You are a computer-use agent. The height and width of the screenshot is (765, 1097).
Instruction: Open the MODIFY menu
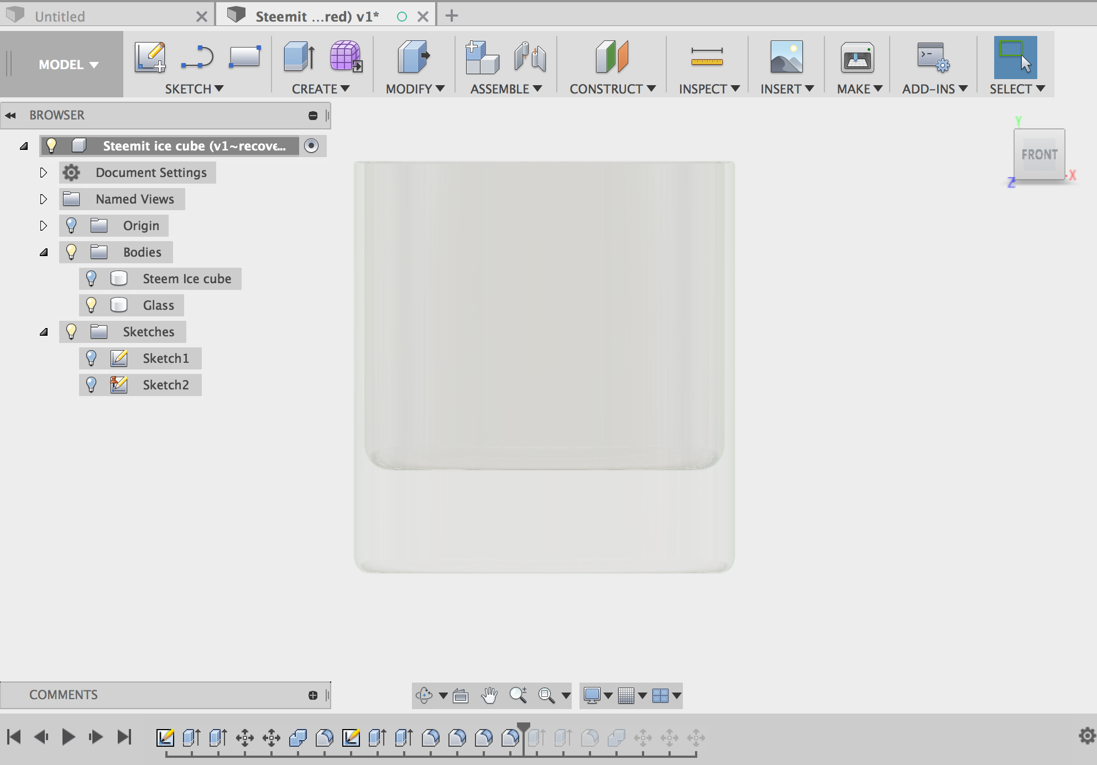click(x=415, y=89)
